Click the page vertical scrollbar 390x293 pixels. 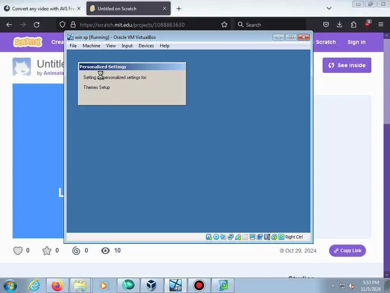pyautogui.click(x=387, y=155)
